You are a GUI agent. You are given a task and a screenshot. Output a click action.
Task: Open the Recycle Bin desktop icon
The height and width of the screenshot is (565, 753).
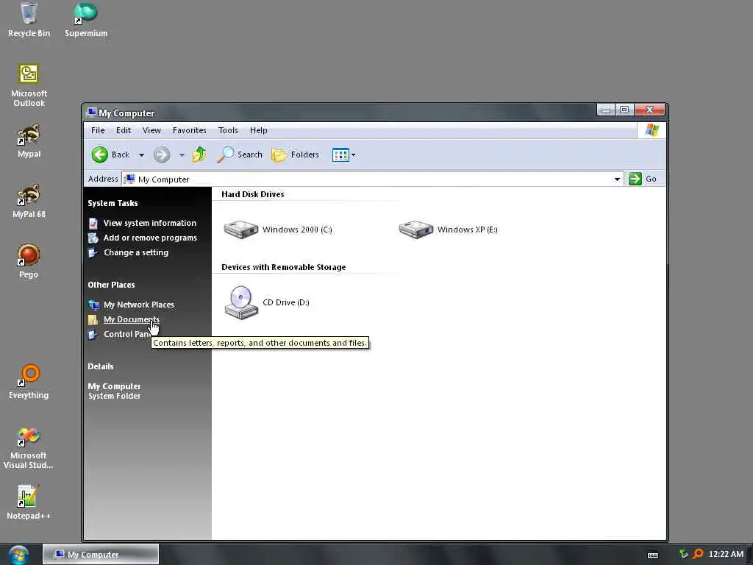point(29,19)
